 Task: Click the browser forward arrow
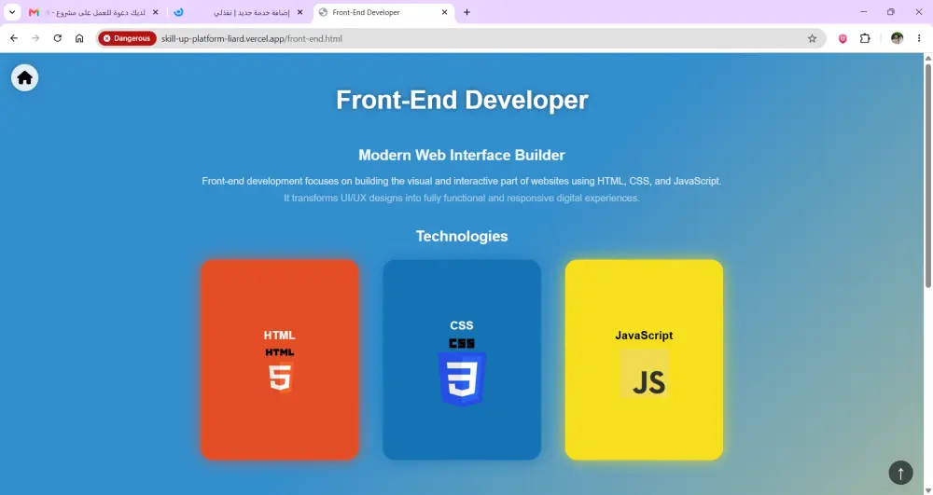click(35, 38)
